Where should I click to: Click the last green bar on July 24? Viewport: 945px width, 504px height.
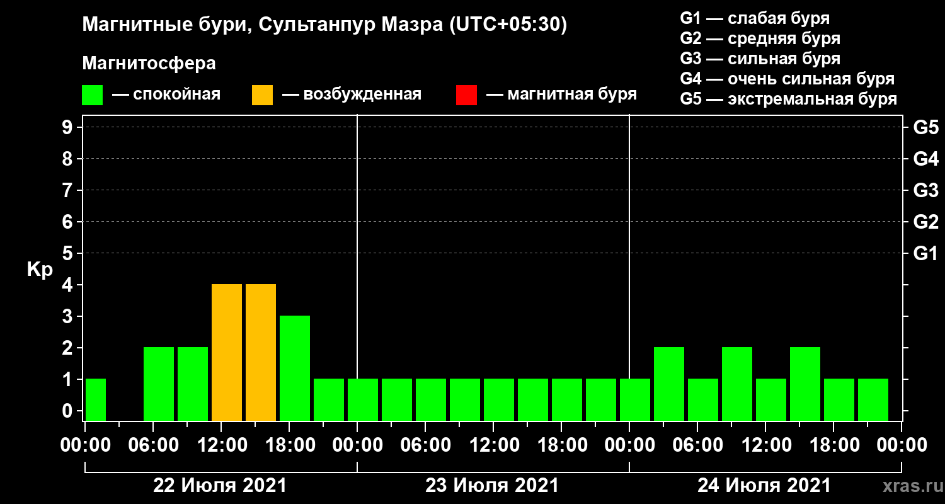point(873,399)
